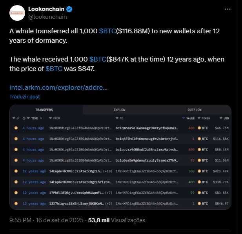Viewport: 242px width, 234px height.
Task: Click the Lookonchain profile avatar
Action: pyautogui.click(x=17, y=13)
